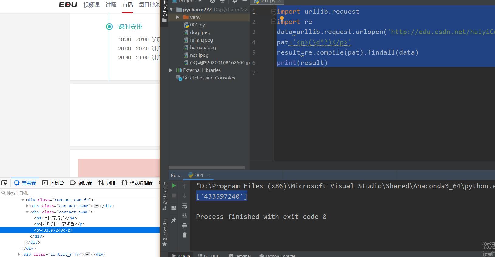The width and height of the screenshot is (495, 257).
Task: Click the print console output icon
Action: click(x=185, y=225)
